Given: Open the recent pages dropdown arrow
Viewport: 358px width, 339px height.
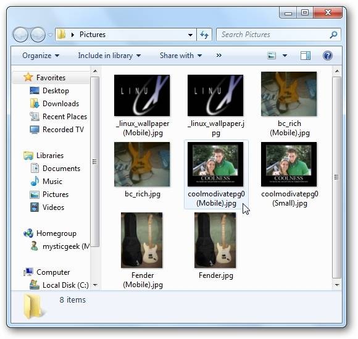Looking at the screenshot, I should [50, 35].
